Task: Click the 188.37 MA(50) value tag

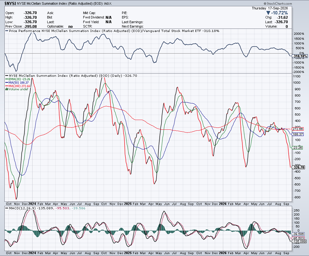Action: coord(297,134)
